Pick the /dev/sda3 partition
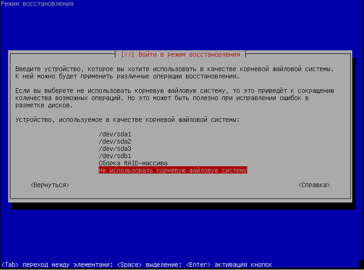The height and width of the screenshot is (270, 364). (115, 149)
